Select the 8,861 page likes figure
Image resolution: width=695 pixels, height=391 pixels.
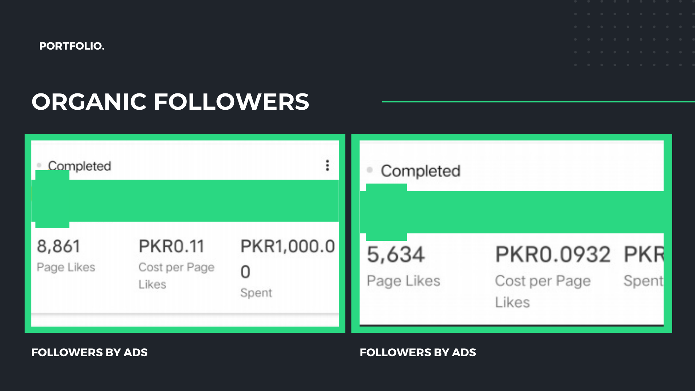pyautogui.click(x=59, y=247)
